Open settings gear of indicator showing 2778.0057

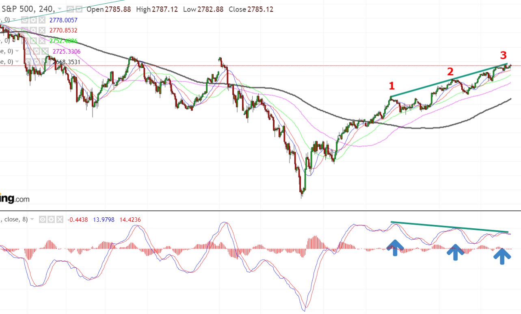[x=33, y=20]
